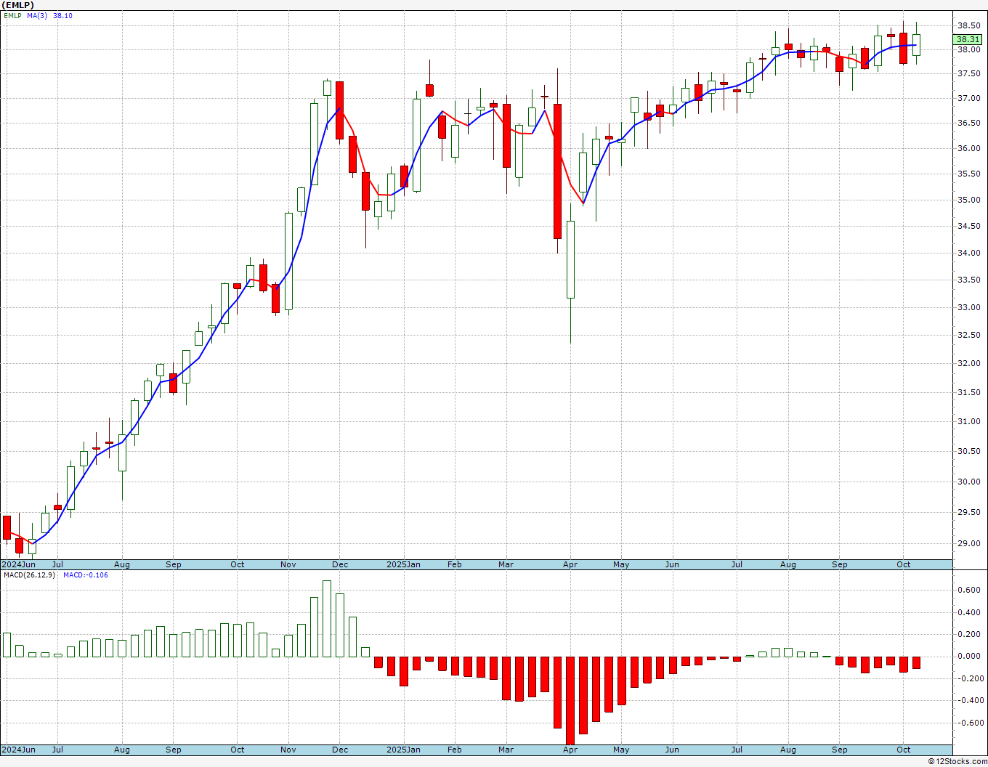Click Oct 2025 at right end of price date axis
This screenshot has height=767, width=988.
[904, 564]
